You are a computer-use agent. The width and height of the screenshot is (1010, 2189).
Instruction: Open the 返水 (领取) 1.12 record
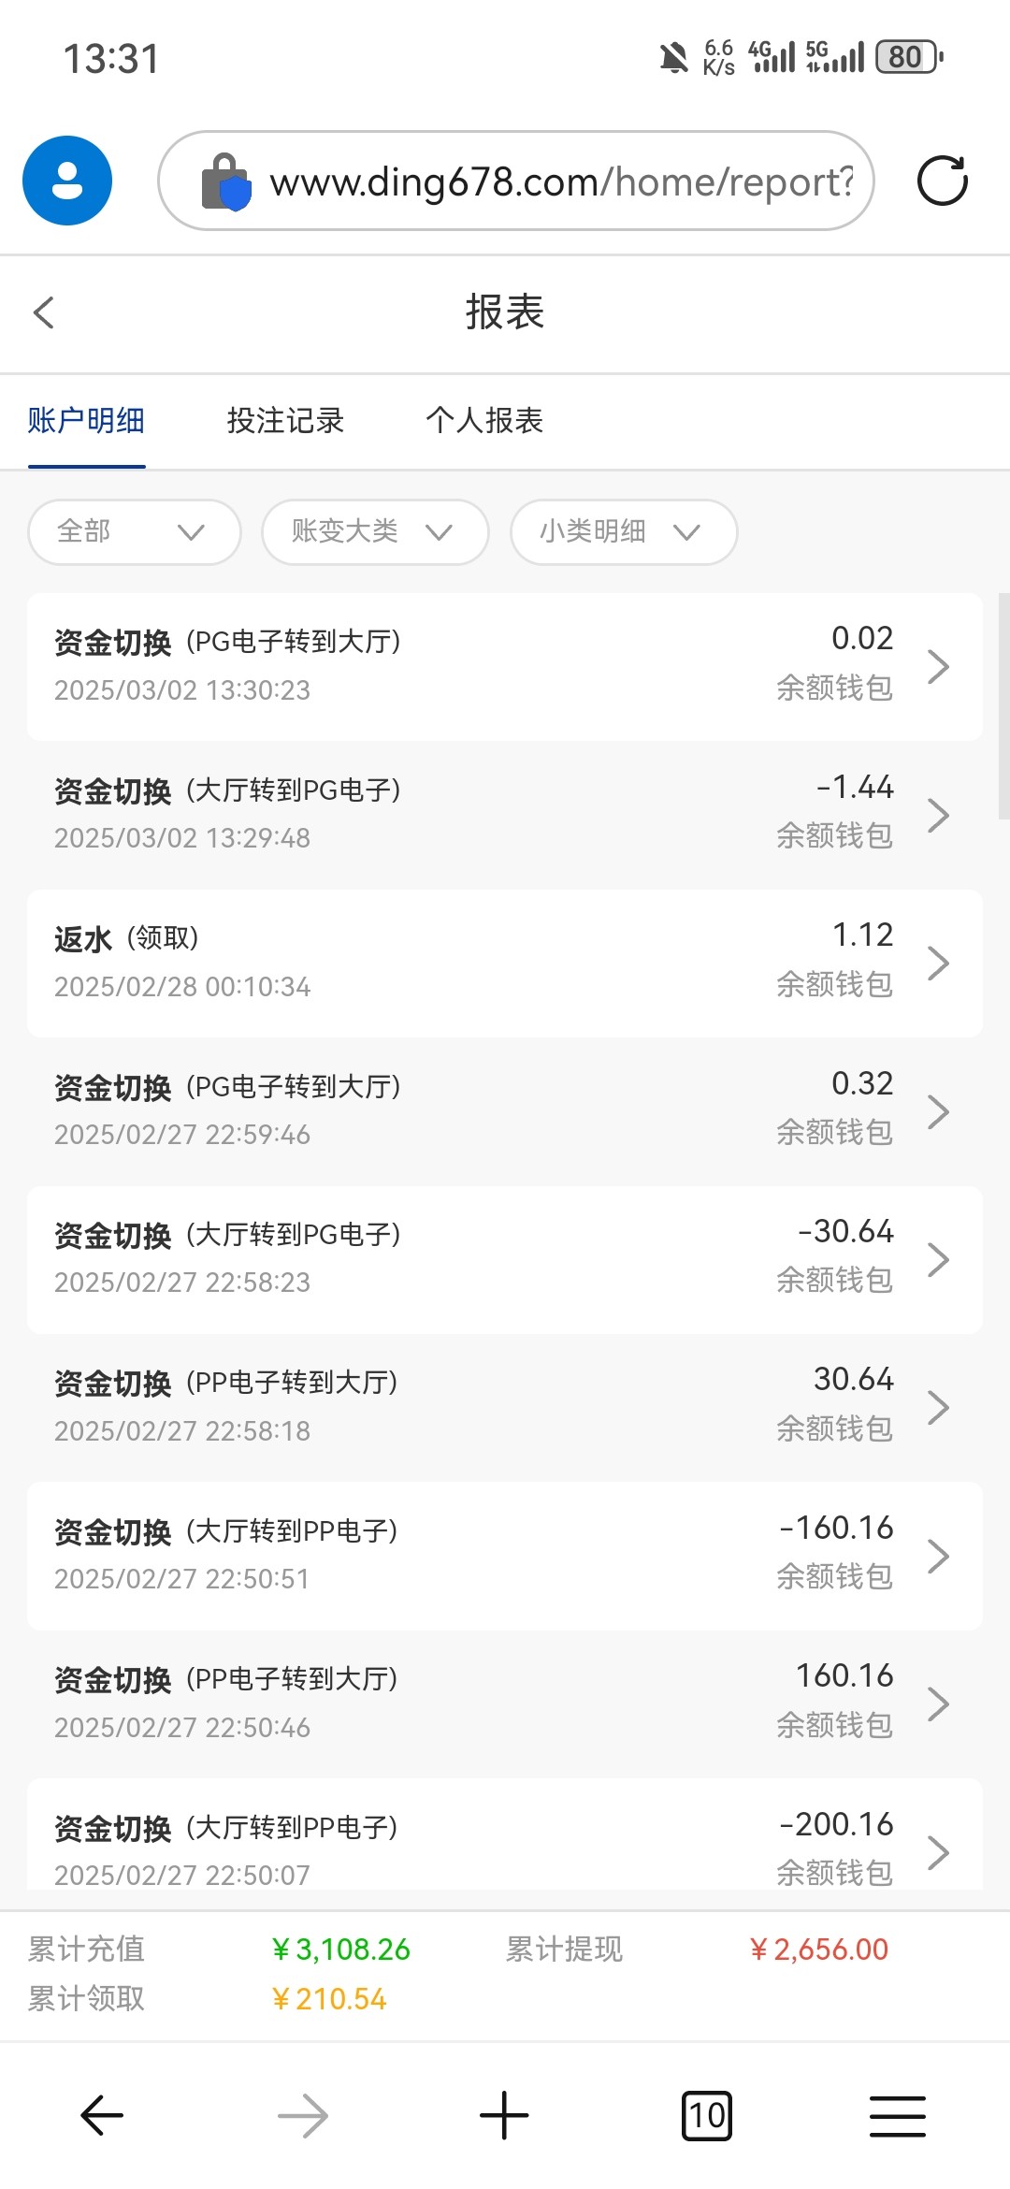point(505,963)
